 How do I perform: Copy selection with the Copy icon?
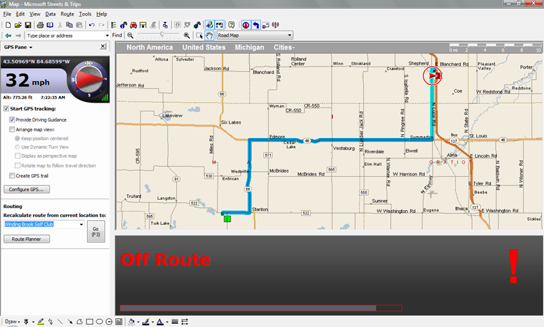[x=69, y=25]
